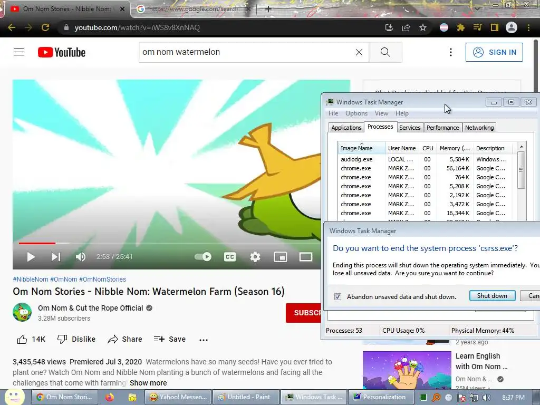Open the Chrome media control icon
Image resolution: width=540 pixels, height=405 pixels.
477,27
